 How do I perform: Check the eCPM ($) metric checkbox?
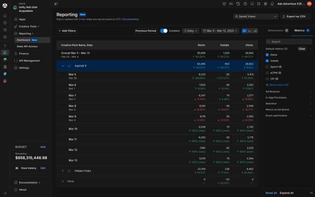[x=267, y=73]
